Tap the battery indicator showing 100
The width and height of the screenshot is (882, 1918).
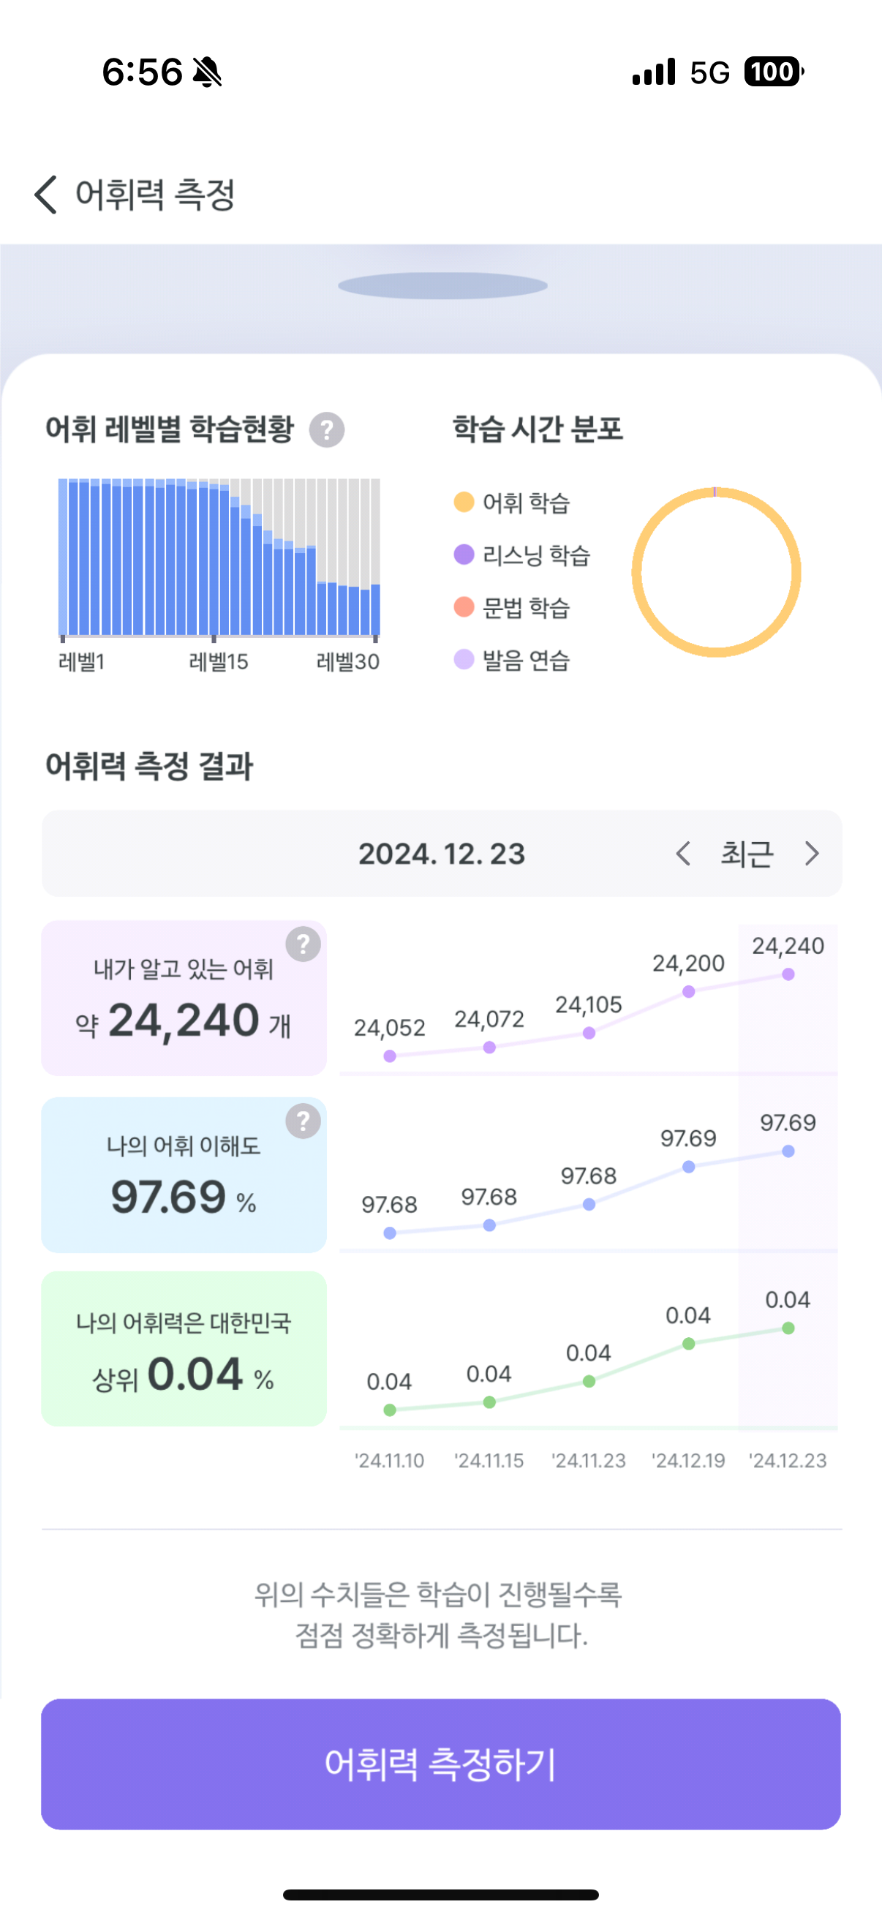(x=774, y=72)
